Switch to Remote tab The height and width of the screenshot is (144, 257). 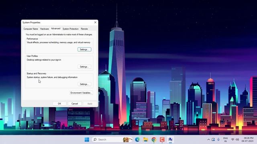(x=84, y=29)
